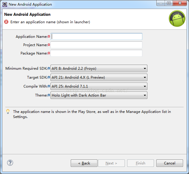The height and width of the screenshot is (174, 189).
Task: Click the 'Theme:' label
Action: pyautogui.click(x=41, y=95)
